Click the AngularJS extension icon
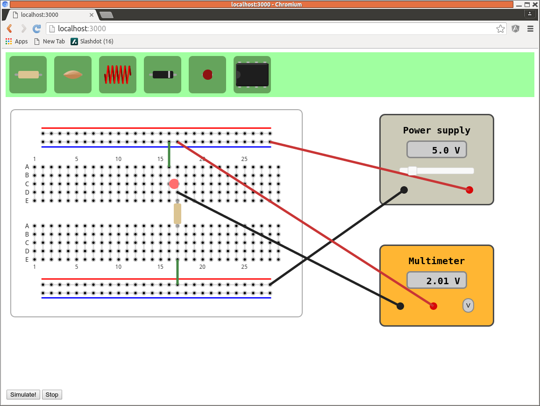 click(x=515, y=28)
